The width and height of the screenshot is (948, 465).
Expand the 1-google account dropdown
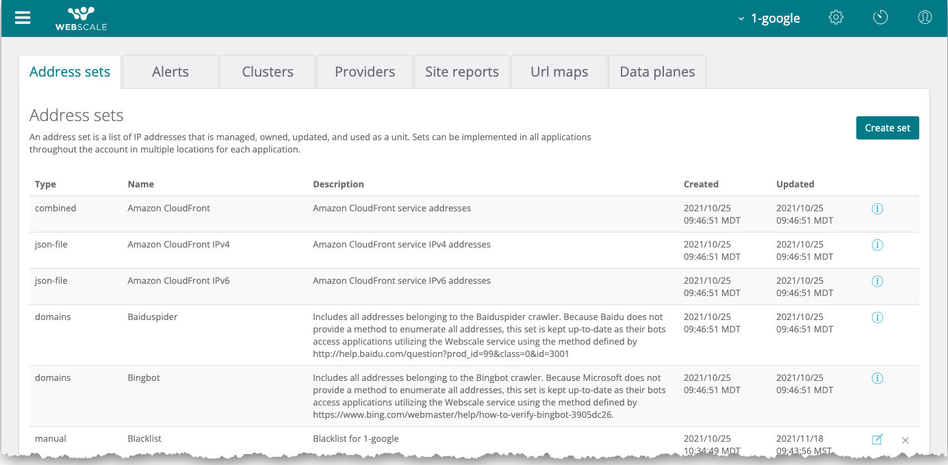click(769, 18)
